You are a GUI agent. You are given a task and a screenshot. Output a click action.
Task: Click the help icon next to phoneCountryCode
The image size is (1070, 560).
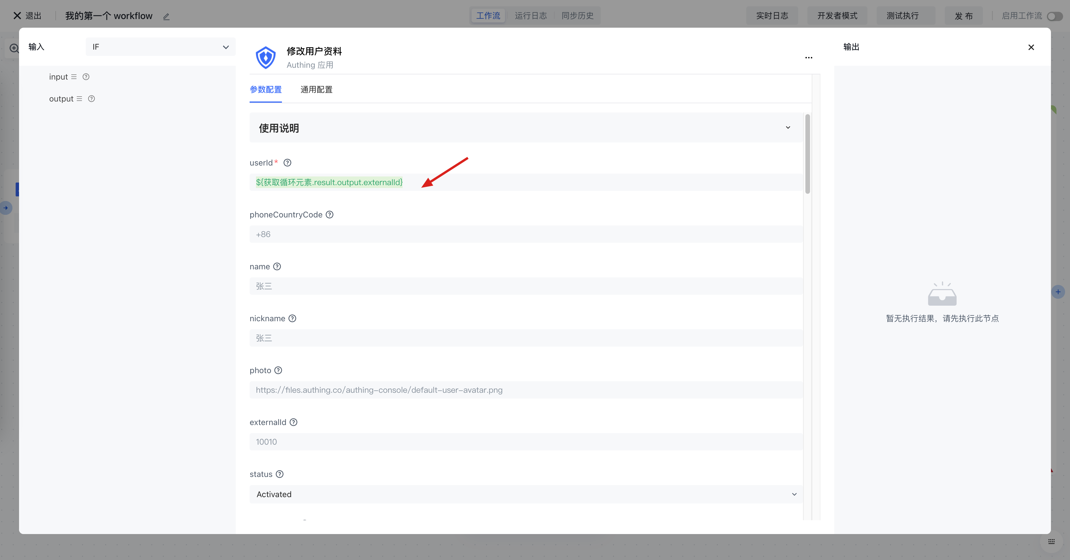pyautogui.click(x=329, y=215)
